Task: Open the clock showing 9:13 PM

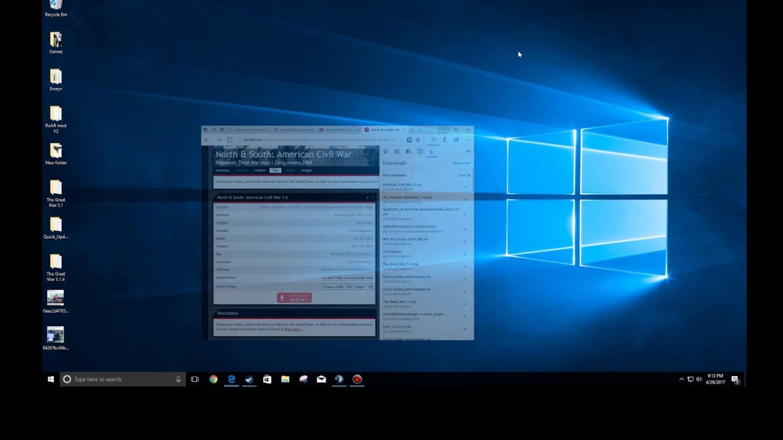Action: [x=716, y=379]
